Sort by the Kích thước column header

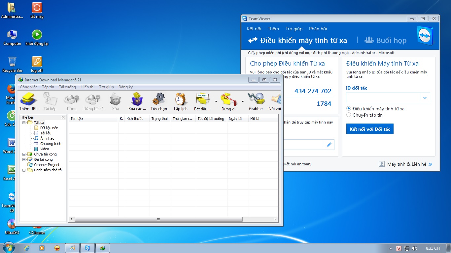[137, 119]
